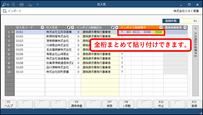This screenshot has height=115, width=203.
Task: Click the F10 中止 button
Action: 161,104
